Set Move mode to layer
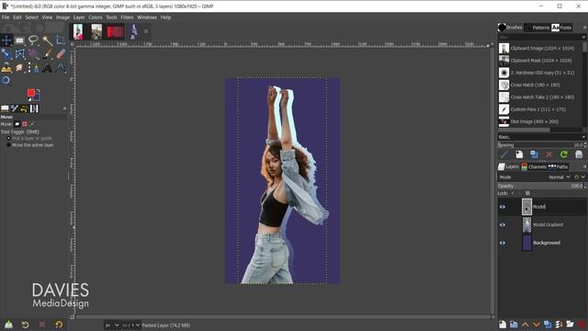 point(17,124)
